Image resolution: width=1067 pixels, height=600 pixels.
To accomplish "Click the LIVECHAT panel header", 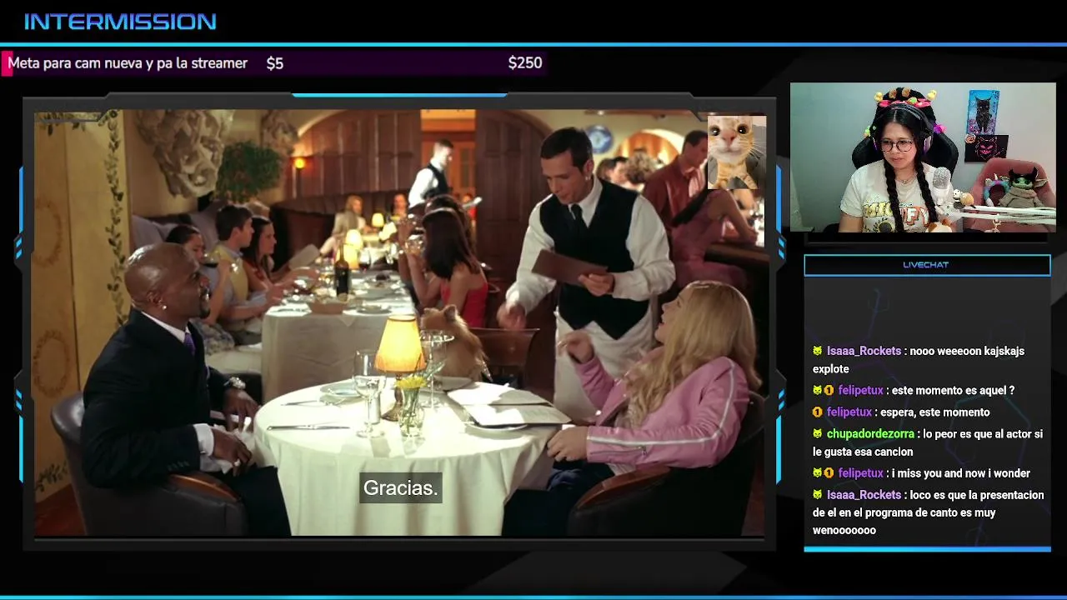I will (x=927, y=265).
